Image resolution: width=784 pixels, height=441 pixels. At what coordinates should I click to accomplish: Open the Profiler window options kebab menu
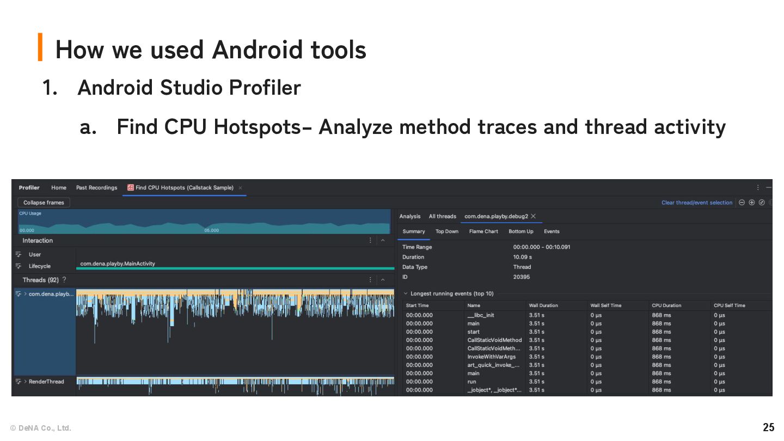click(758, 187)
